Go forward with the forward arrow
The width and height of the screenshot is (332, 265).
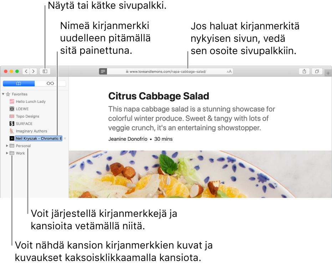pyautogui.click(x=33, y=71)
